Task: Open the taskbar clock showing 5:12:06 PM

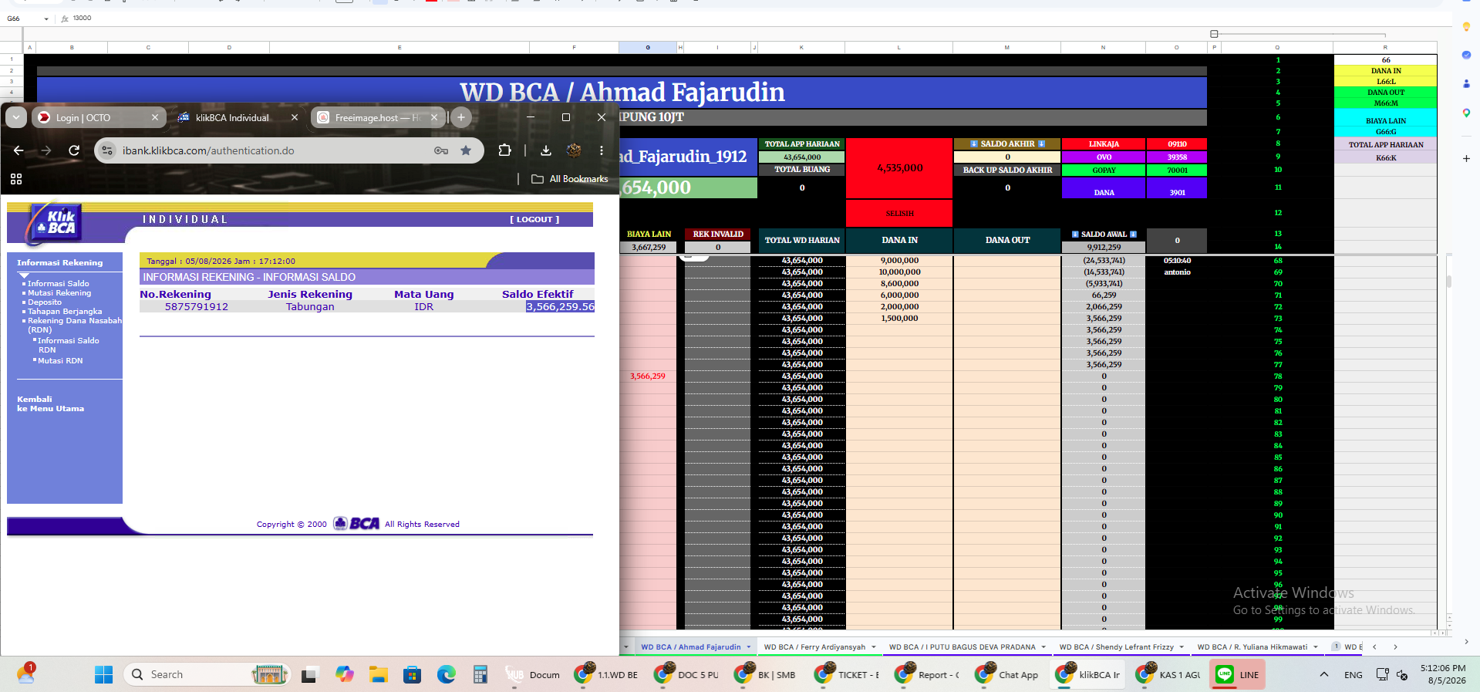Action: click(x=1442, y=674)
